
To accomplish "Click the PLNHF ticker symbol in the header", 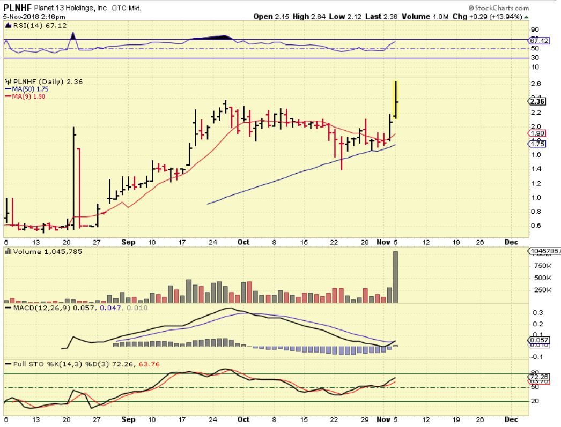I will tap(18, 8).
